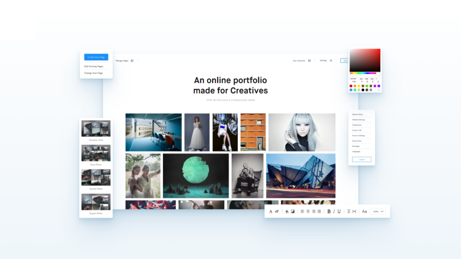
Task: Pick the red swatch in the color picker
Action: click(351, 86)
